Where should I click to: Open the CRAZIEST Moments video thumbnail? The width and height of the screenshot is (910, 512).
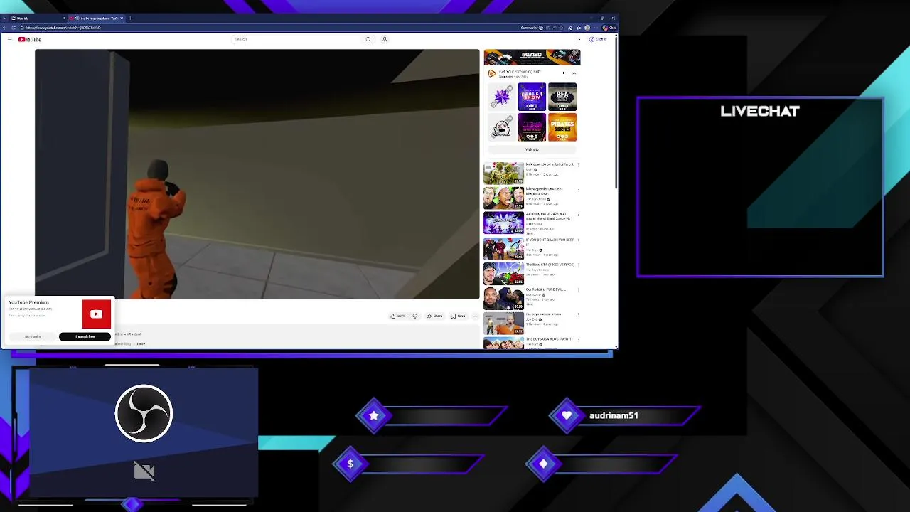click(x=503, y=198)
